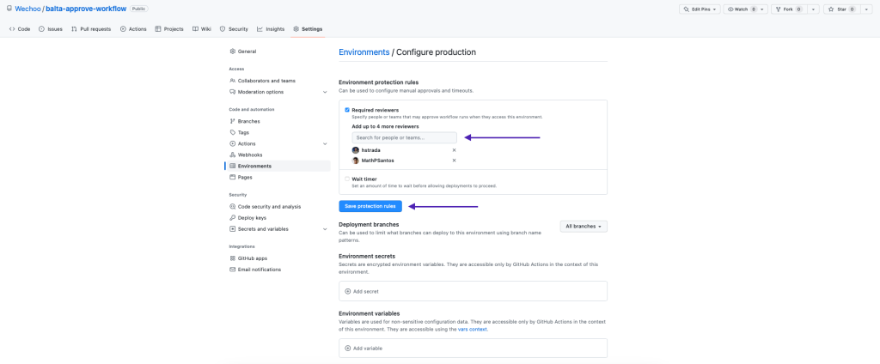Click MathPSantos's avatar
Screen dimensions: 880x364
355,161
